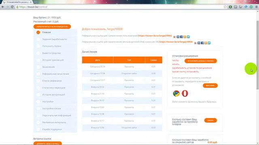Click the browser forward arrow

(x=7, y=7)
